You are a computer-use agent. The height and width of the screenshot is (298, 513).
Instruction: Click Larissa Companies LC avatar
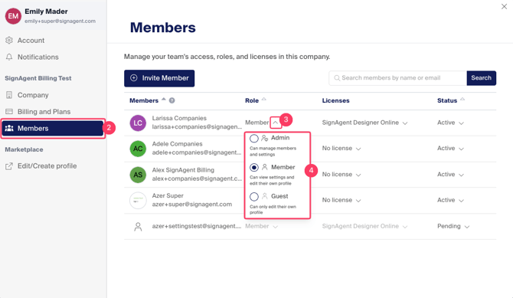(138, 123)
